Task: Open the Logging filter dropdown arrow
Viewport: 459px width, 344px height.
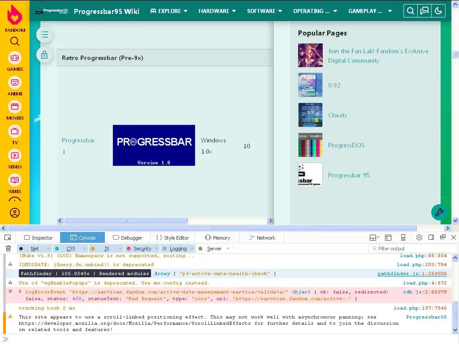Action: (x=192, y=248)
